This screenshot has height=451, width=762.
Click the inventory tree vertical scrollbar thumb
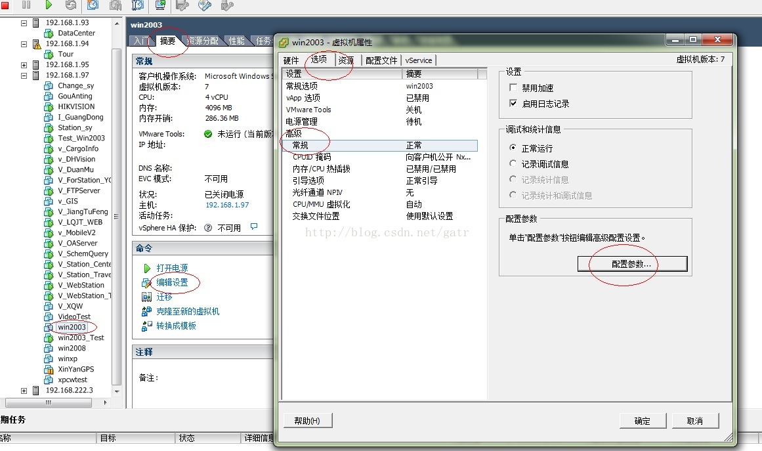(x=117, y=216)
